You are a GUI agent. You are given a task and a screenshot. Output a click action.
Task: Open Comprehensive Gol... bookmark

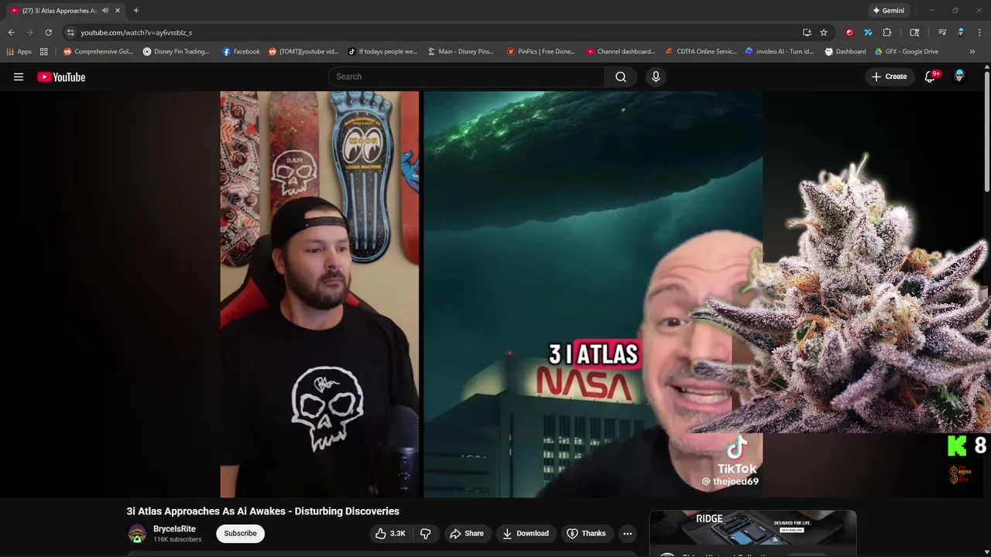tap(98, 52)
